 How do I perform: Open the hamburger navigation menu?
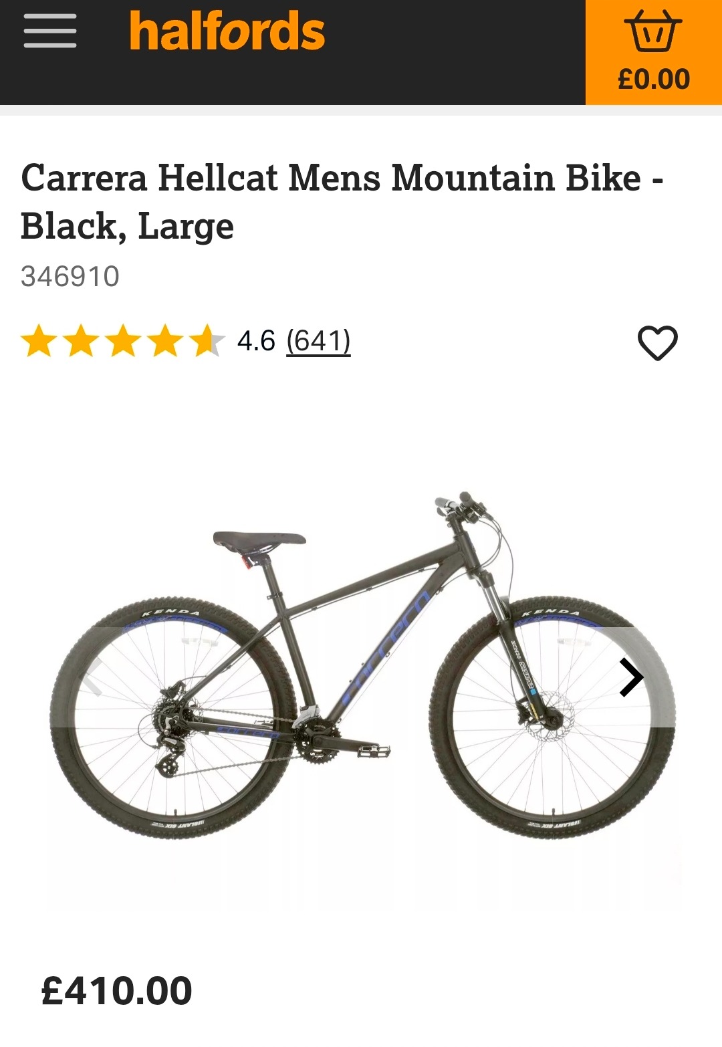click(x=50, y=31)
